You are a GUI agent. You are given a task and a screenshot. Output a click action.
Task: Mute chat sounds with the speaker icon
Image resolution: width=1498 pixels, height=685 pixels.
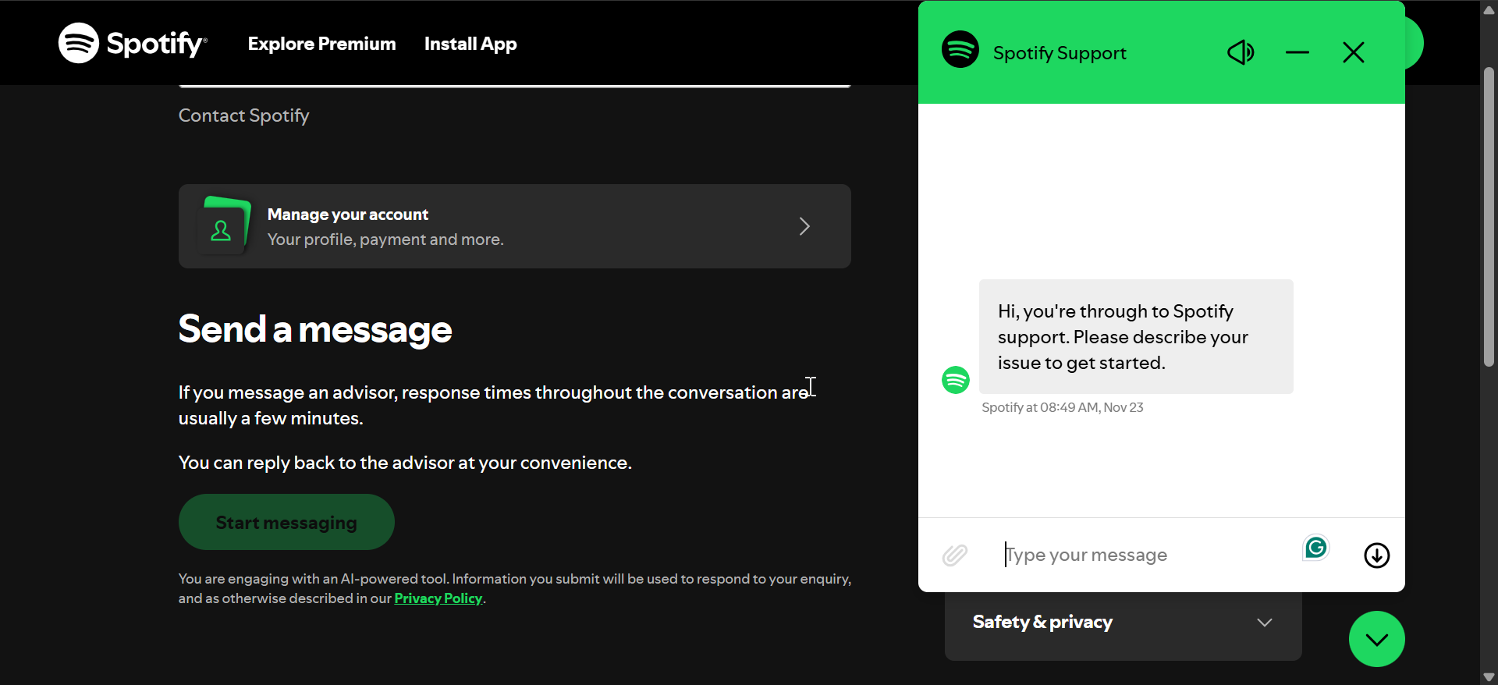click(1240, 52)
